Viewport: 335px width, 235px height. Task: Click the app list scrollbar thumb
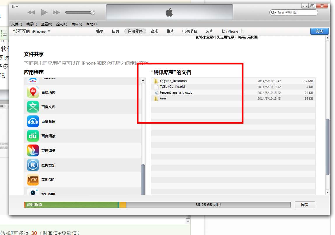point(143,179)
